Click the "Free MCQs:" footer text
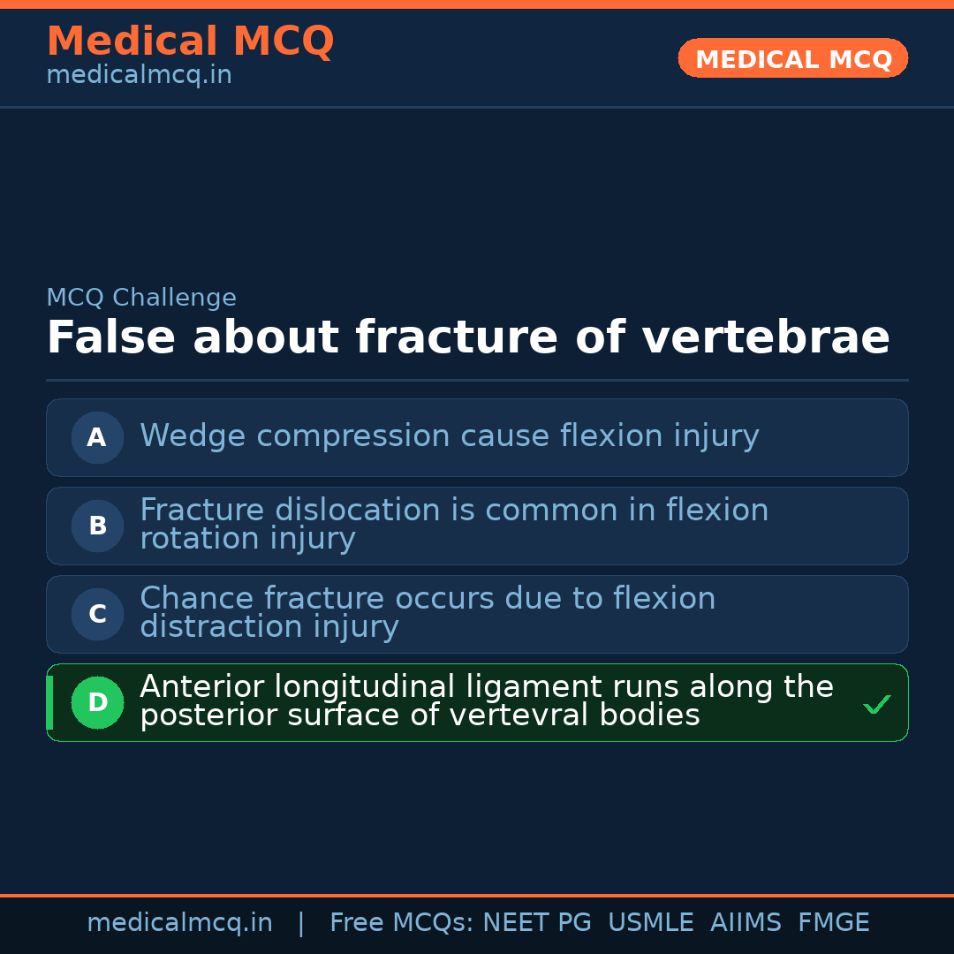The width and height of the screenshot is (954, 954). (402, 923)
